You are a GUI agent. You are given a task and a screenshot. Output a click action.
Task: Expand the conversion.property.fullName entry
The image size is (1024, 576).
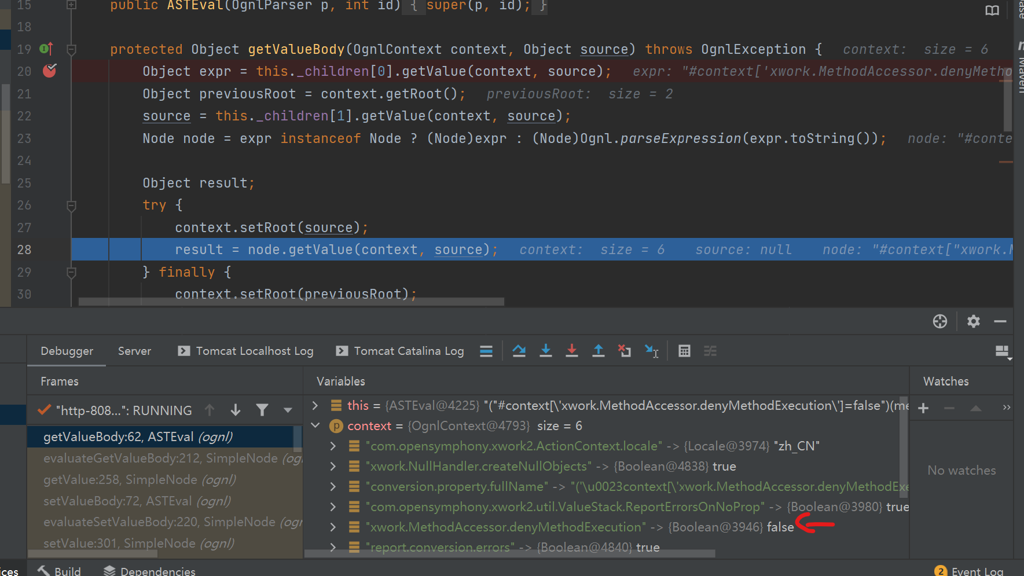click(x=333, y=486)
